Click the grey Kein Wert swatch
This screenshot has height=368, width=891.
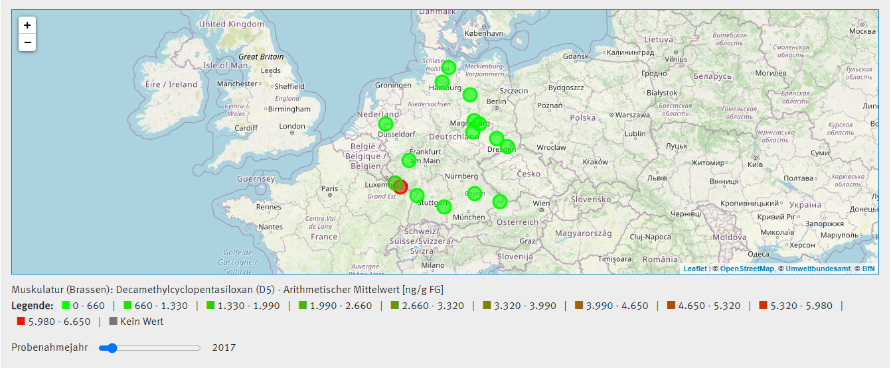113,322
